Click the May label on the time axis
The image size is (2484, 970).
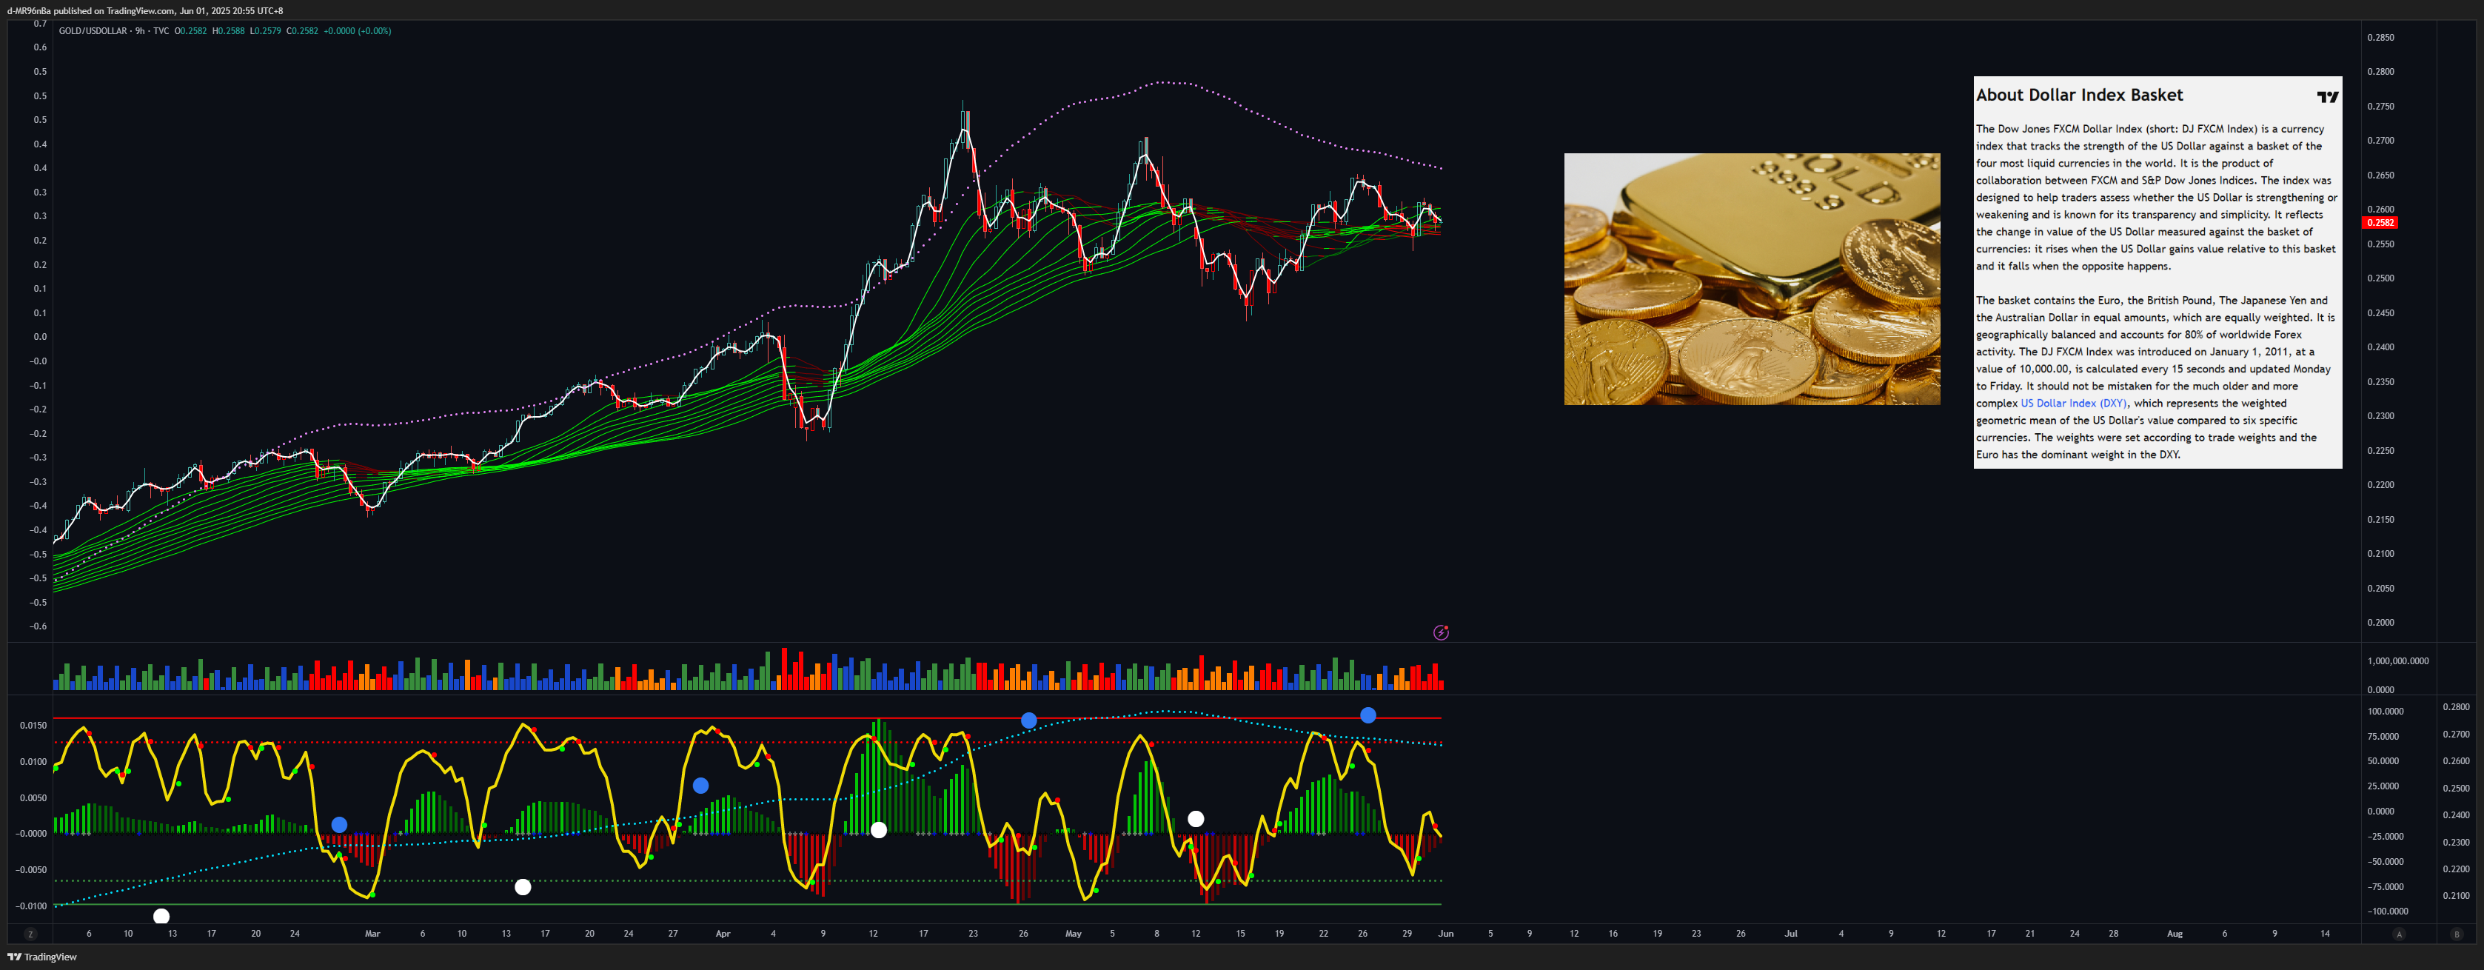tap(1074, 934)
